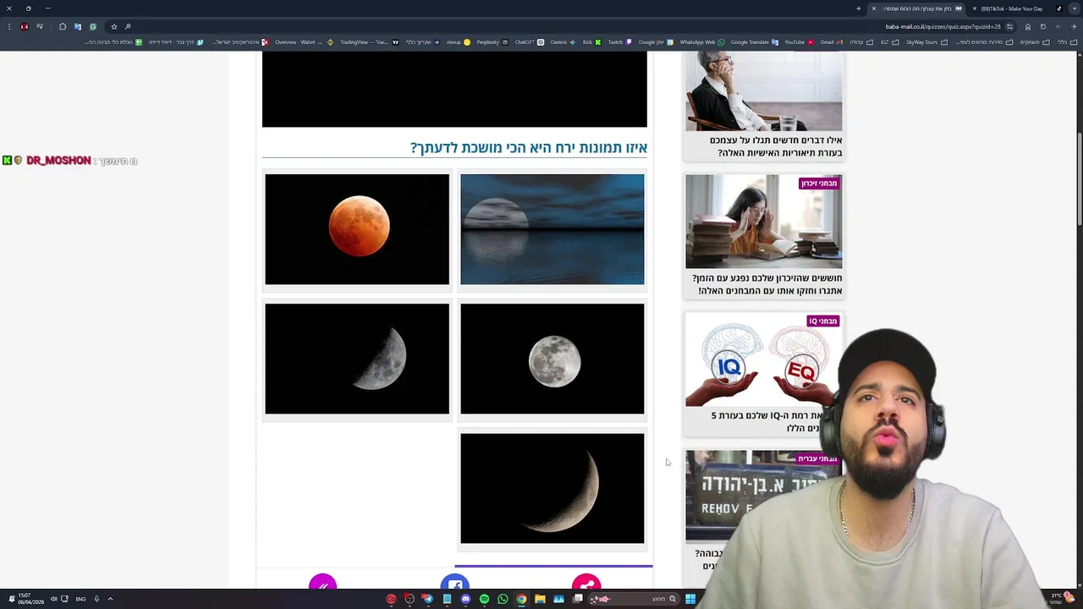Open WhatsApp from the taskbar
This screenshot has width=1083, height=609.
click(x=503, y=599)
